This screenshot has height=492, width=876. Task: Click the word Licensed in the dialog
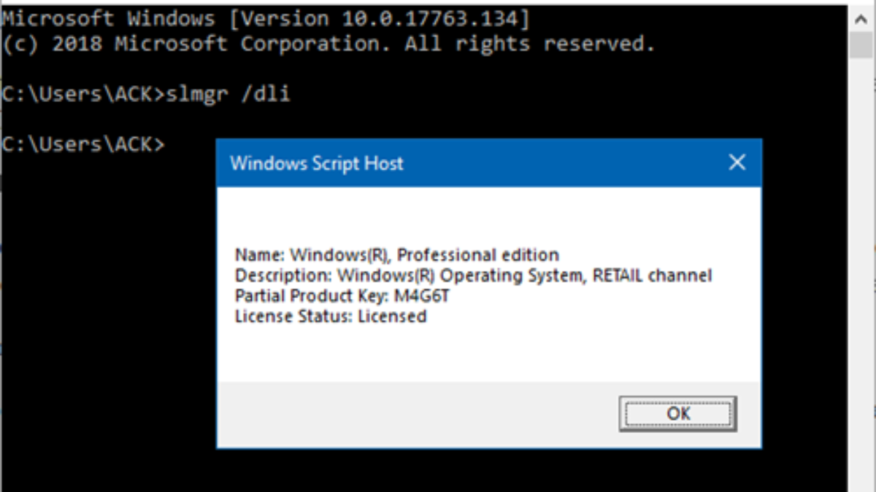pyautogui.click(x=392, y=316)
